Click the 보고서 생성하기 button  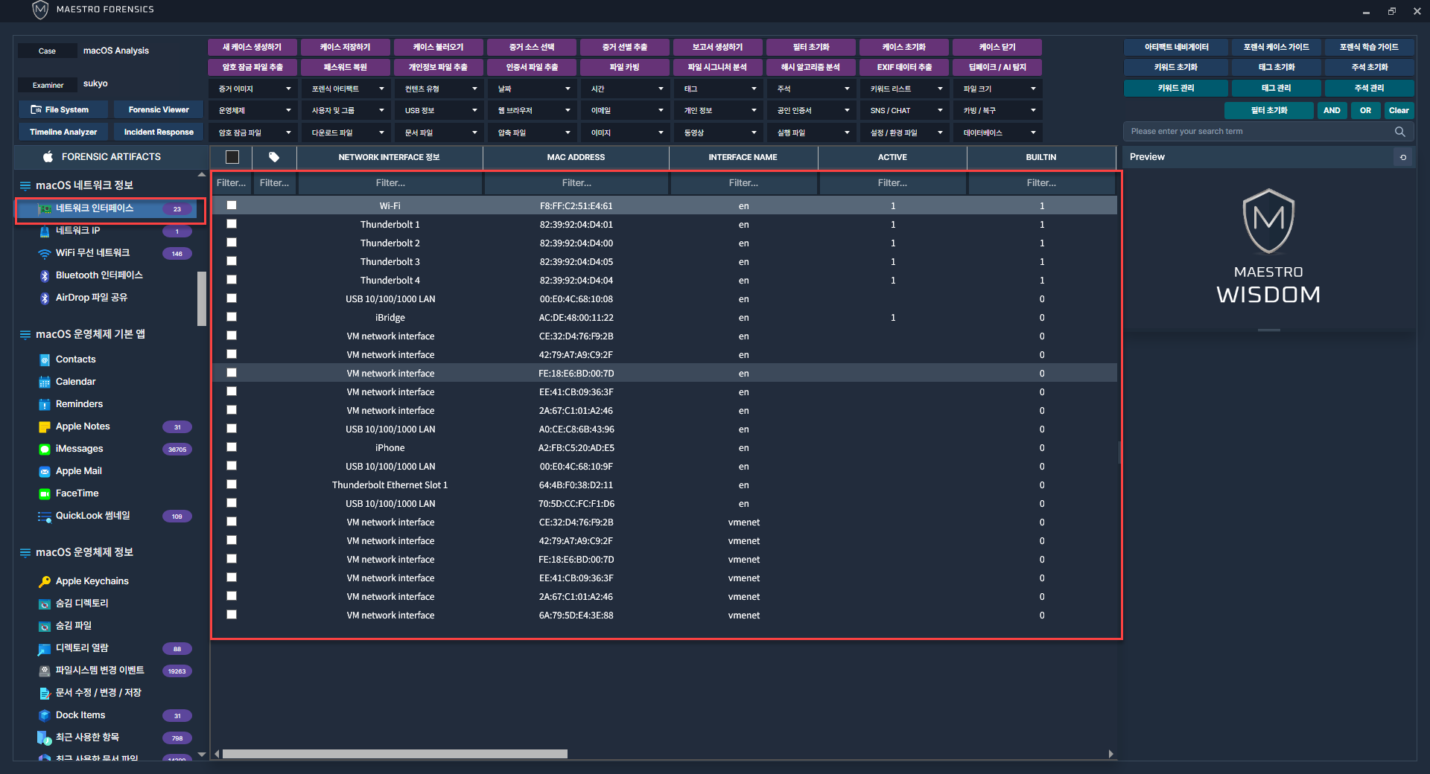click(x=717, y=47)
